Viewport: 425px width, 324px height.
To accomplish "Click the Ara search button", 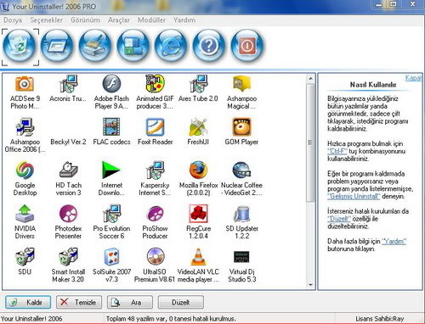I will coord(130,302).
